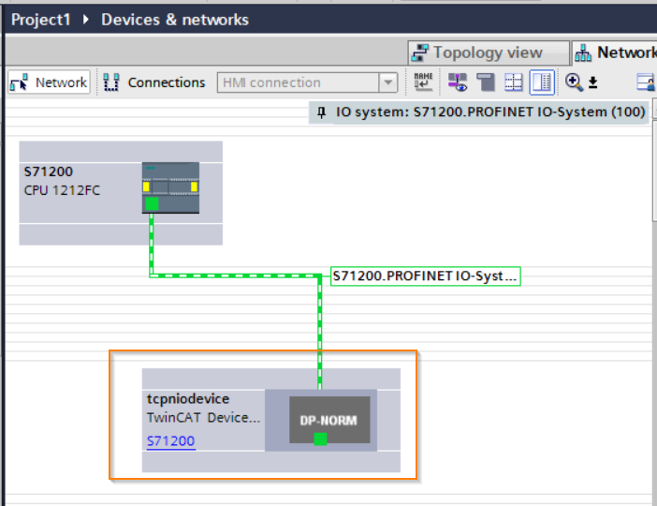This screenshot has height=506, width=657.
Task: Click the Connections mode icon
Action: [111, 82]
